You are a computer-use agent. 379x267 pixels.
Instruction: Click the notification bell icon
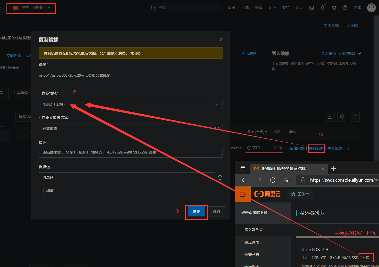tap(322, 8)
